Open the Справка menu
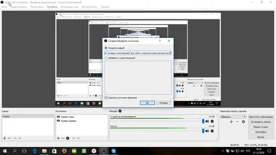276x155 pixels. (105, 7)
